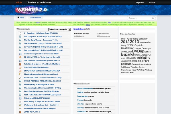Open commenter oscar villavicencio's profile
The image size is (171, 114).
[85, 88]
